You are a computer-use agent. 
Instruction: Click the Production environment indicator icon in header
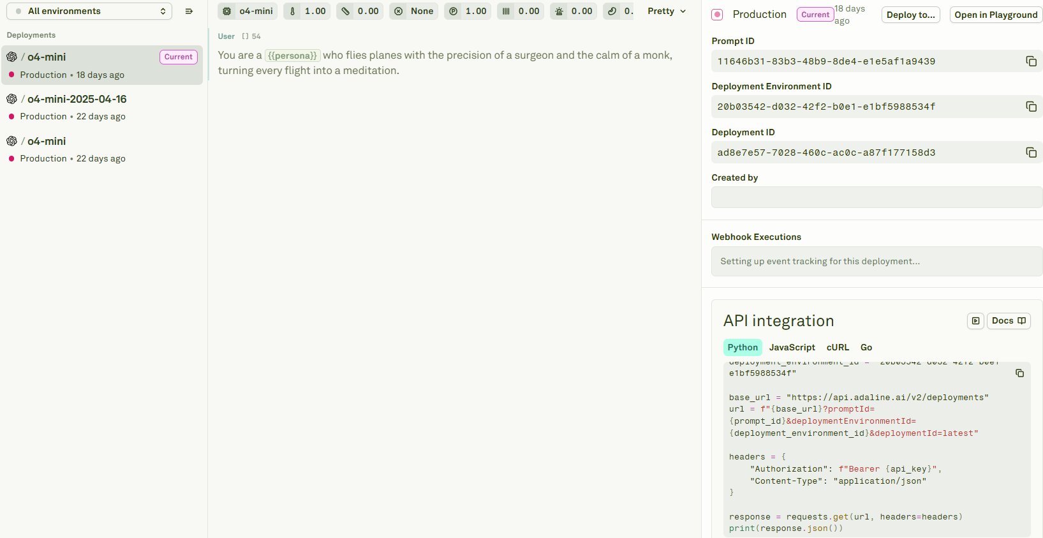(718, 15)
